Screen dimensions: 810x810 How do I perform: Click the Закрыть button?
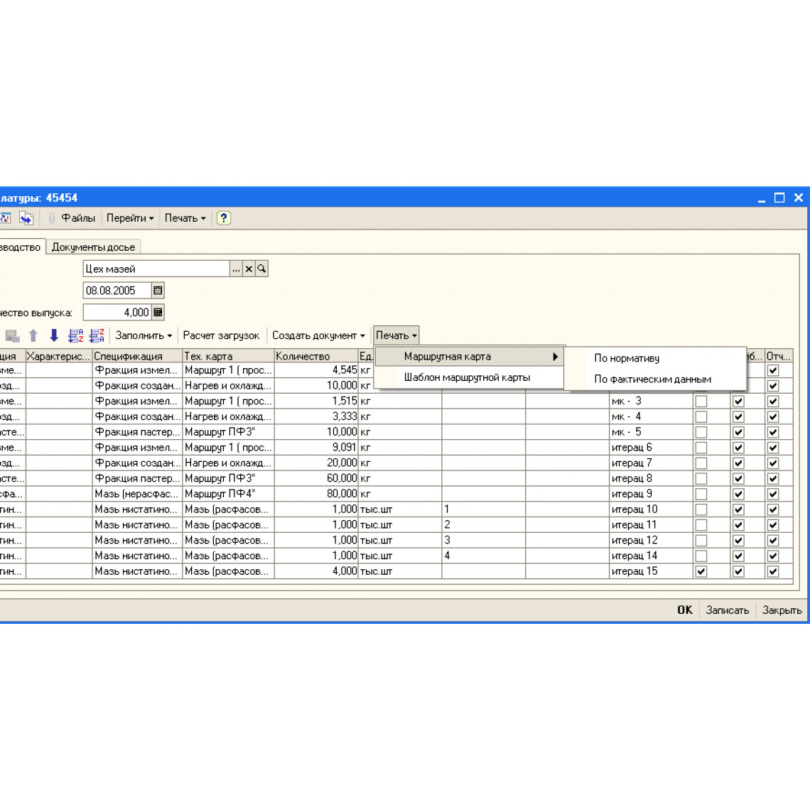pos(782,610)
